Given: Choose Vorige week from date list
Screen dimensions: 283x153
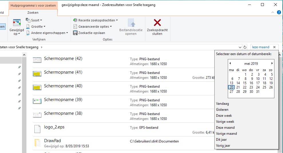Looking at the screenshot, I should tap(225, 122).
